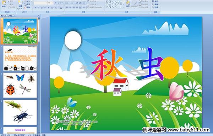This screenshot has height=136, width=213.
Task: Click the align text left icon
Action: (x=67, y=7)
